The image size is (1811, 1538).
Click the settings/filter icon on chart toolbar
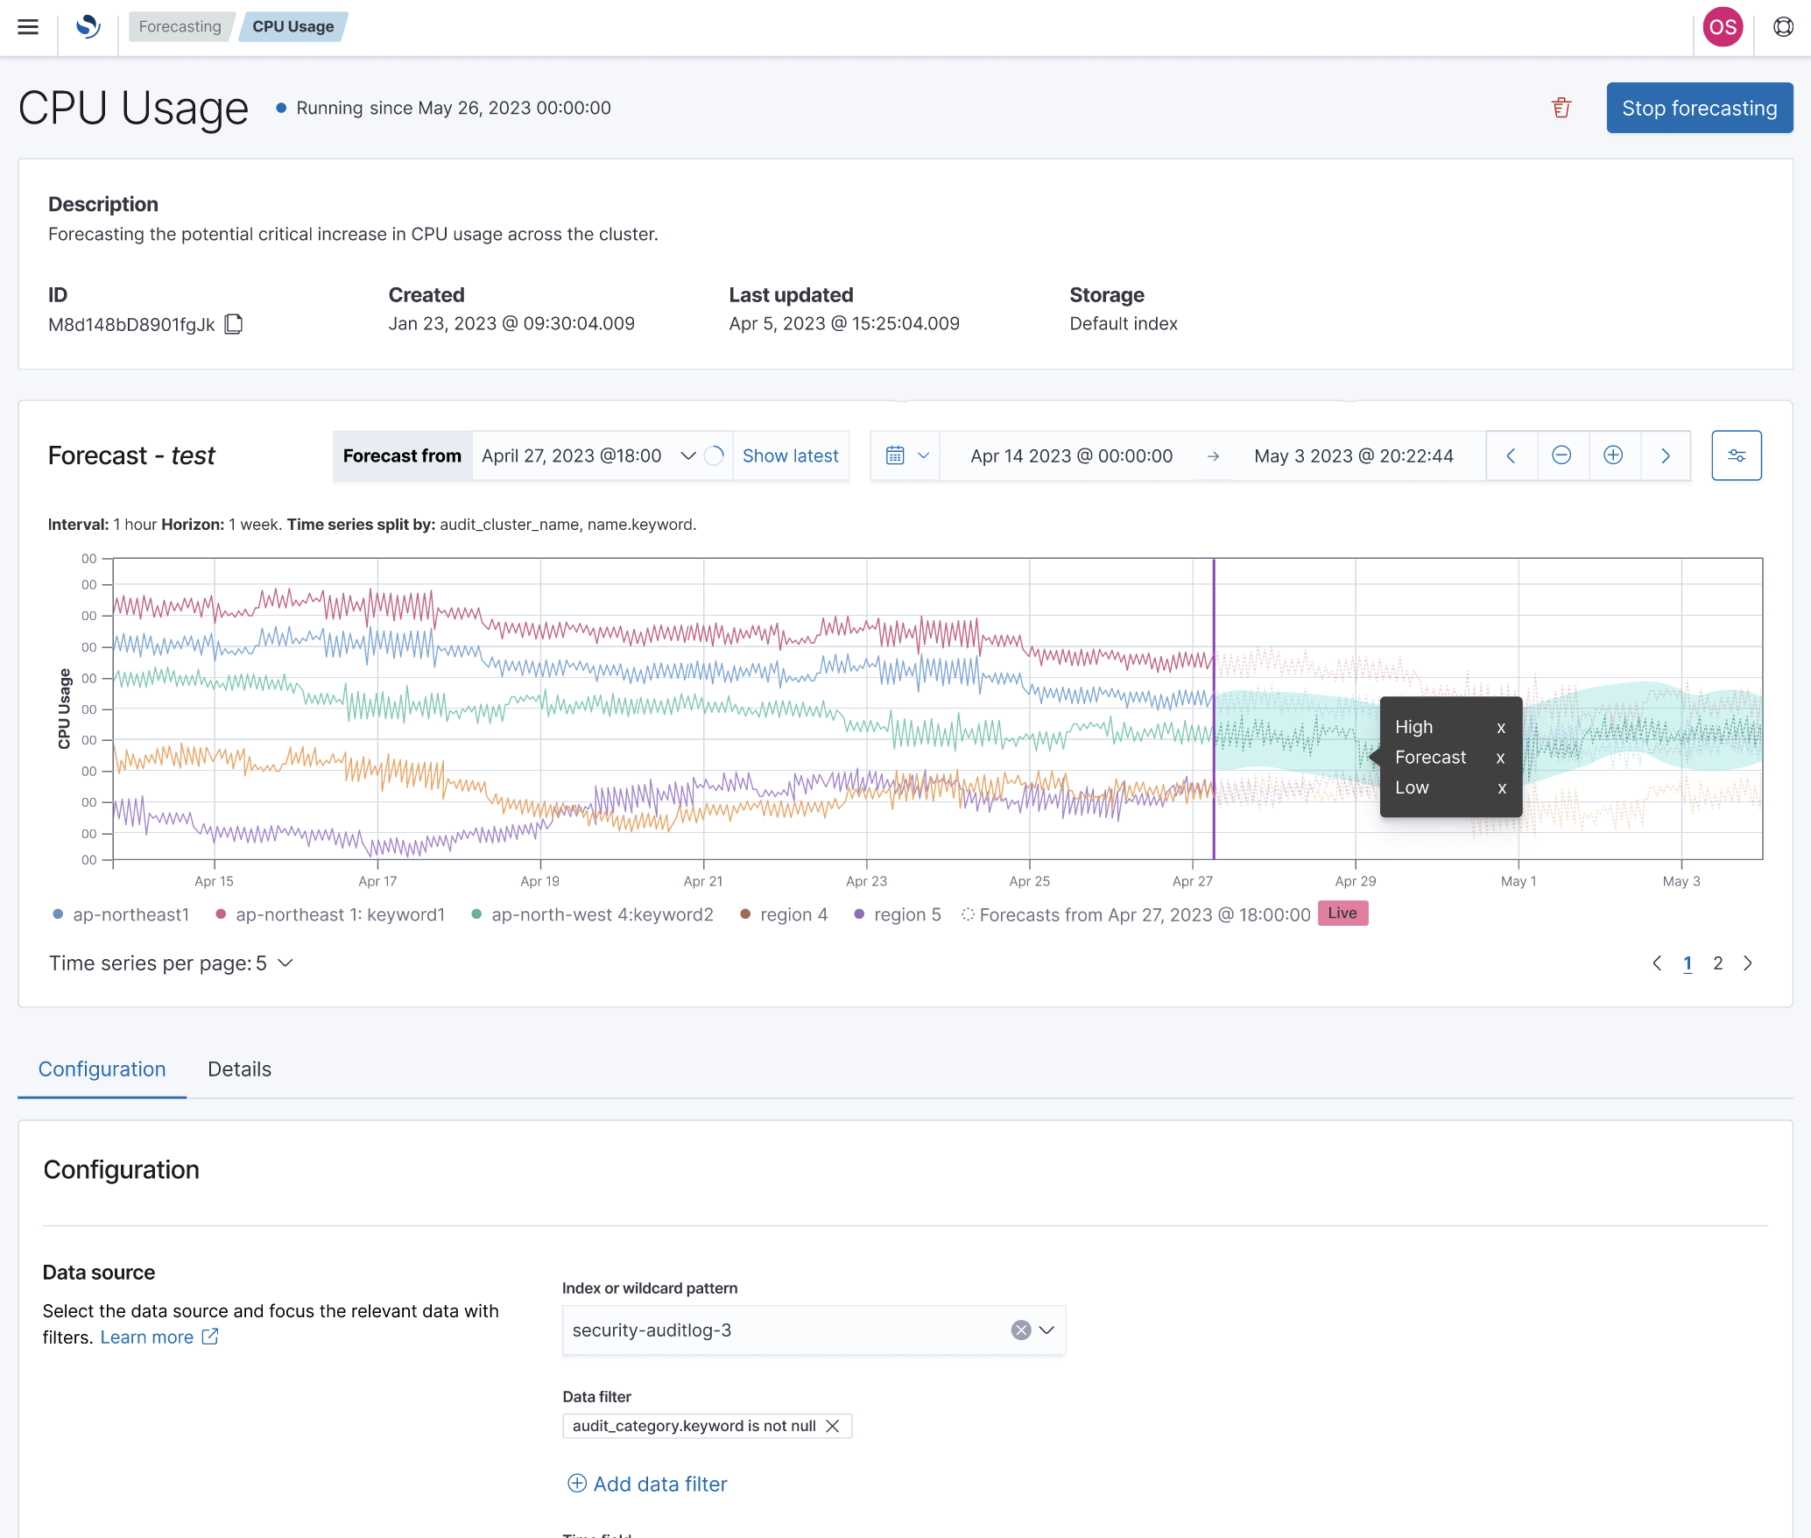1737,455
